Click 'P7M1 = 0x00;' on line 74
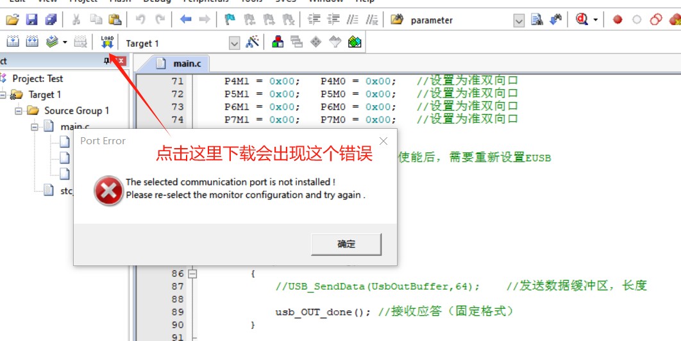The width and height of the screenshot is (681, 341). tap(262, 119)
